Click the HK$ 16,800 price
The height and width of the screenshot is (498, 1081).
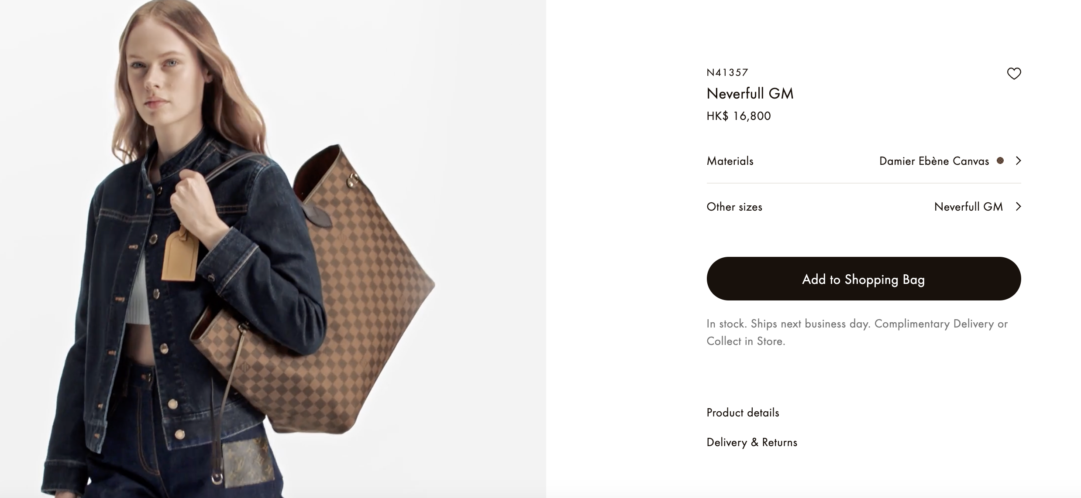pos(739,116)
